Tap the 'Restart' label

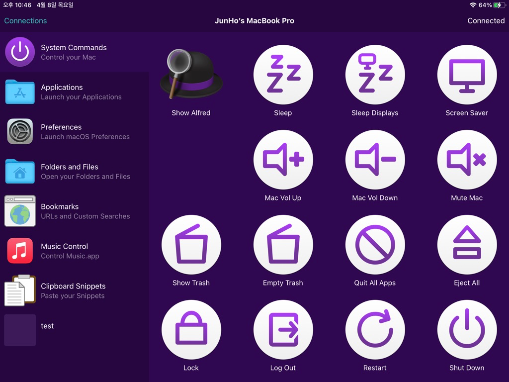tap(375, 368)
